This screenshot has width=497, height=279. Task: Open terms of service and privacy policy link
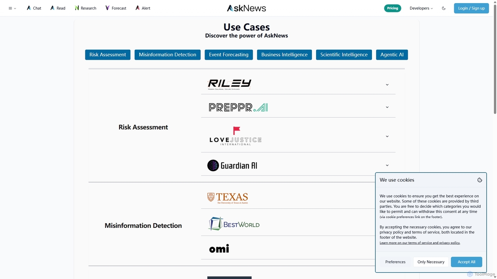click(420, 243)
